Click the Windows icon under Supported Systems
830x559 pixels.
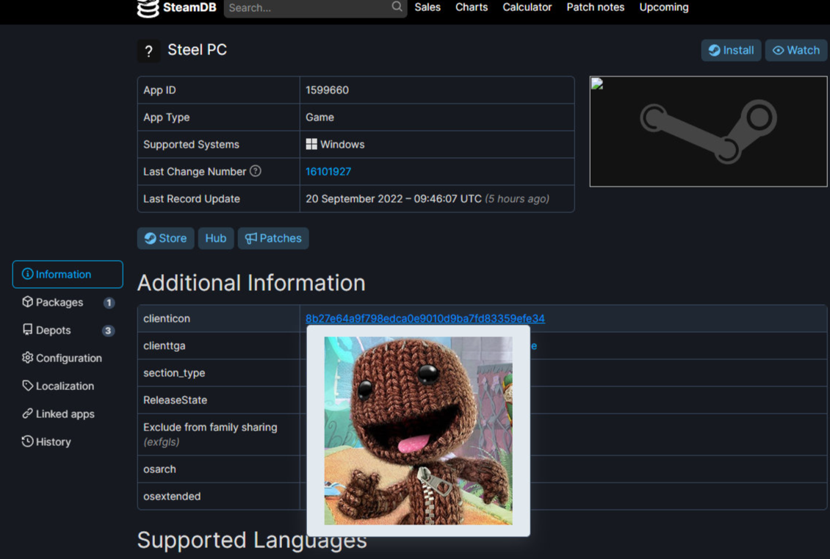point(311,144)
